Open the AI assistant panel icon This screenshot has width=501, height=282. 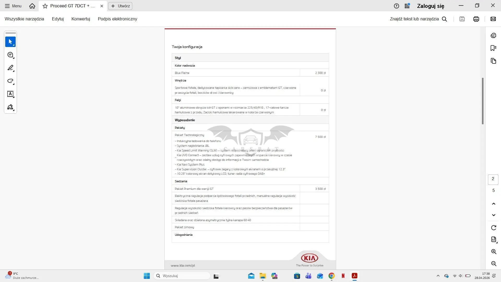point(493,36)
